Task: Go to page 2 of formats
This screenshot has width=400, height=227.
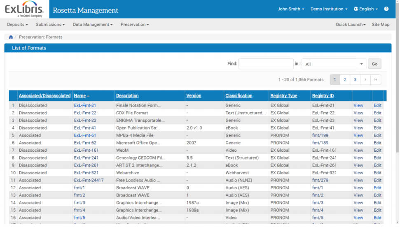Action: [345, 80]
